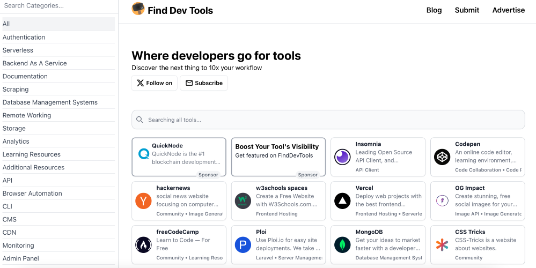Click Frontend Hosting tag under w3schools spaces
The image size is (536, 268).
(x=276, y=214)
